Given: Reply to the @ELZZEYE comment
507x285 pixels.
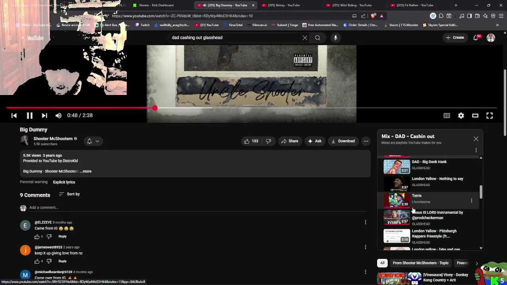Looking at the screenshot, I should coord(63,236).
